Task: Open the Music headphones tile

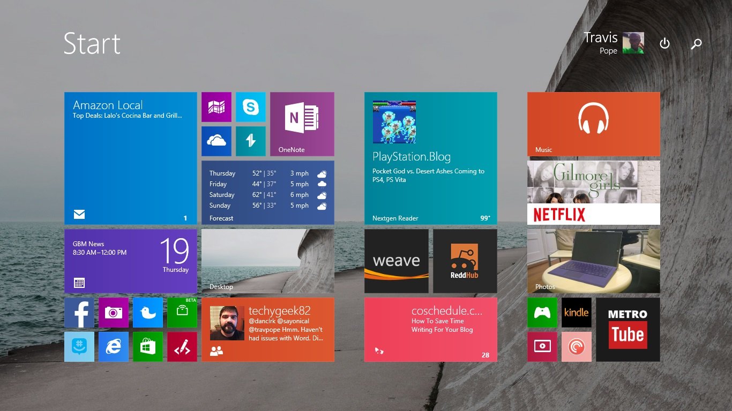Action: (594, 124)
